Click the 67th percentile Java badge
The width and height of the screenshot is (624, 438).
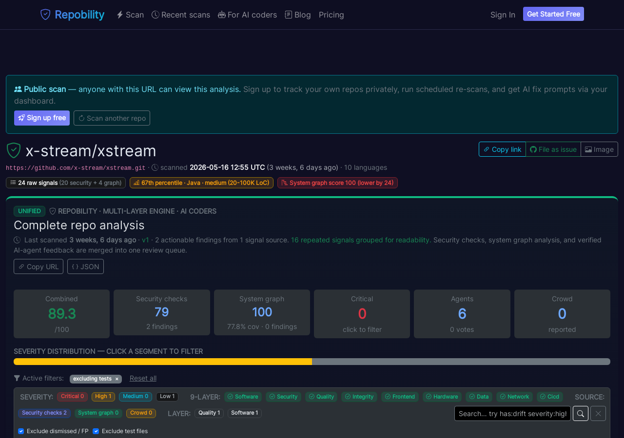coord(201,182)
